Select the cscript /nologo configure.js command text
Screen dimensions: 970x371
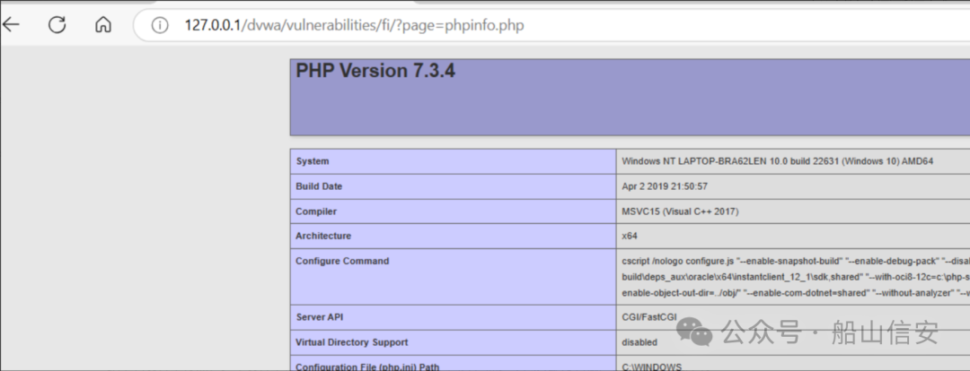click(796, 277)
